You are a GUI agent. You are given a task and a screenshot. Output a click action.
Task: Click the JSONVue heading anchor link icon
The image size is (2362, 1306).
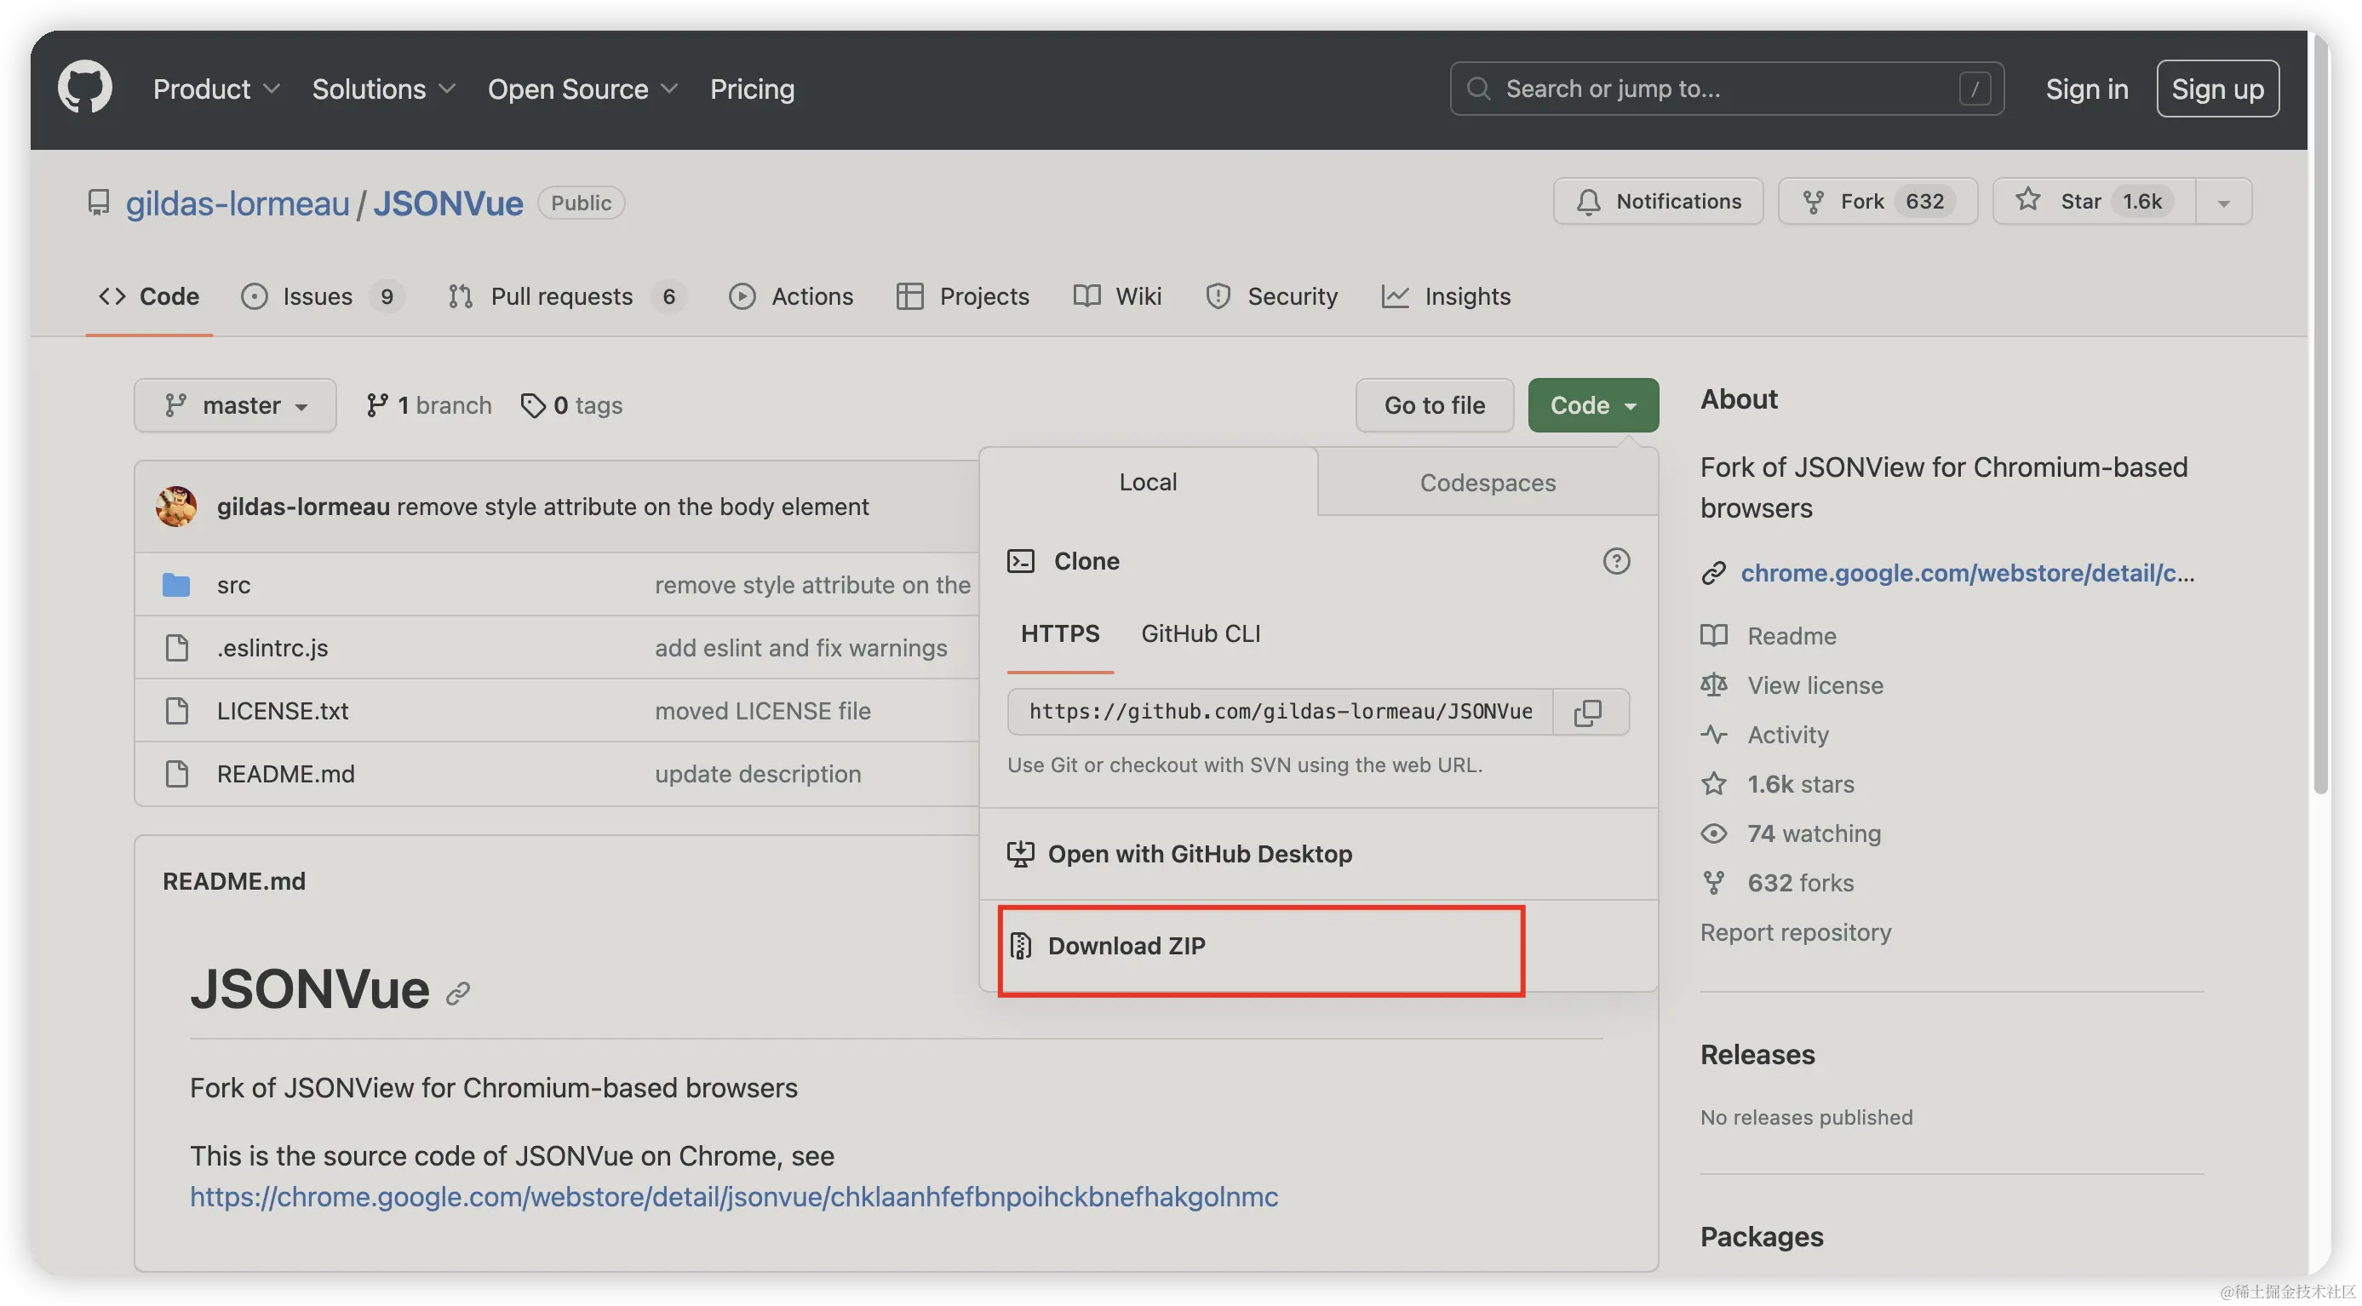click(458, 994)
